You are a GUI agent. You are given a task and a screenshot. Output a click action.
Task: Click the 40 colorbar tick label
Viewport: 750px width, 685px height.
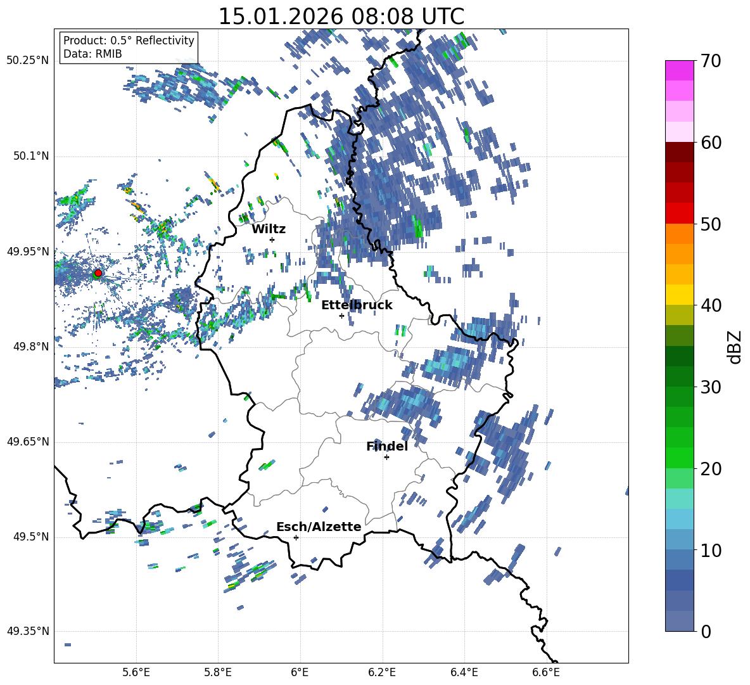coord(711,305)
